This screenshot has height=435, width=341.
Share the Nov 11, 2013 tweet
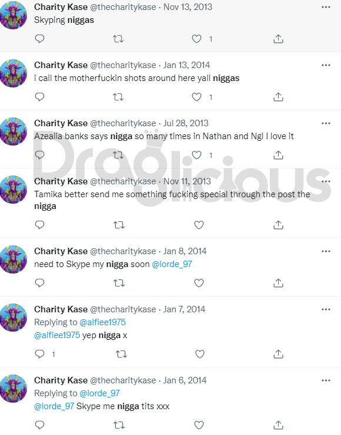click(278, 225)
